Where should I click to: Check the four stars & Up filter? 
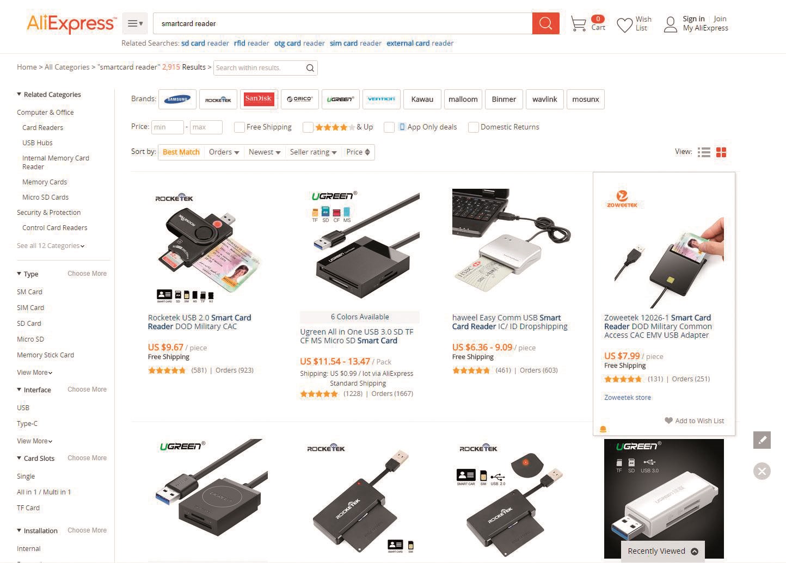coord(308,127)
